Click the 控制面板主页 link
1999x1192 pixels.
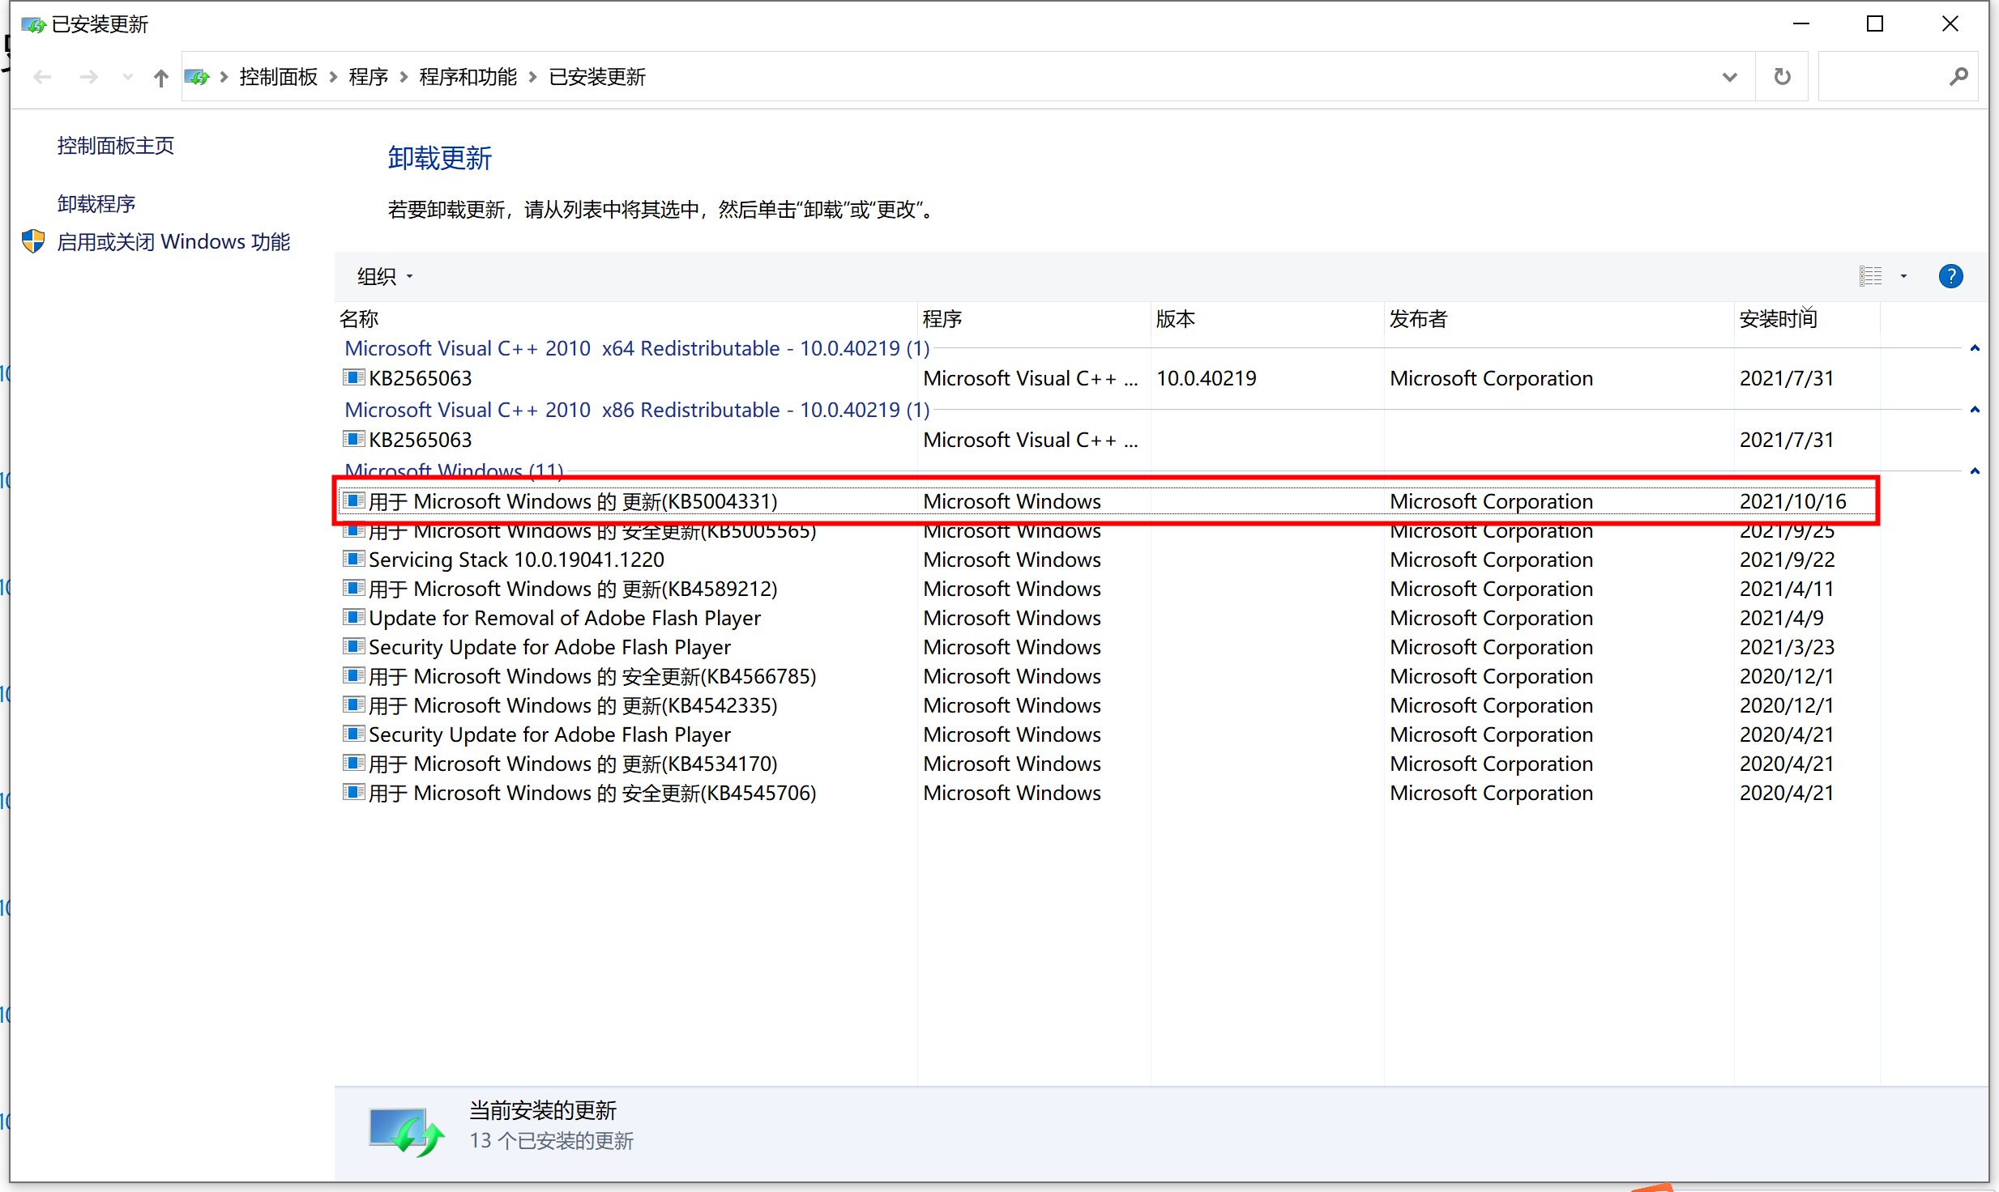(115, 145)
